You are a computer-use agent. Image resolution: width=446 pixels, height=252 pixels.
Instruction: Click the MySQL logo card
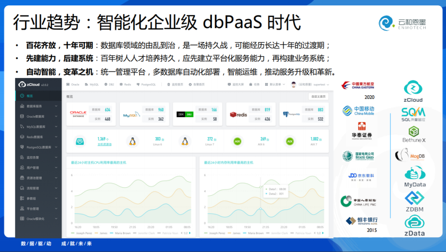131,115
